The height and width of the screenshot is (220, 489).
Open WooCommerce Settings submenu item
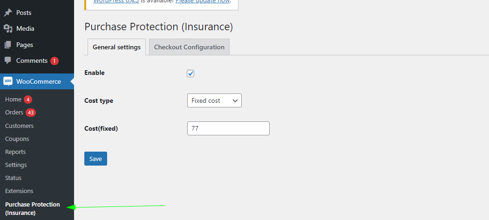tap(16, 165)
